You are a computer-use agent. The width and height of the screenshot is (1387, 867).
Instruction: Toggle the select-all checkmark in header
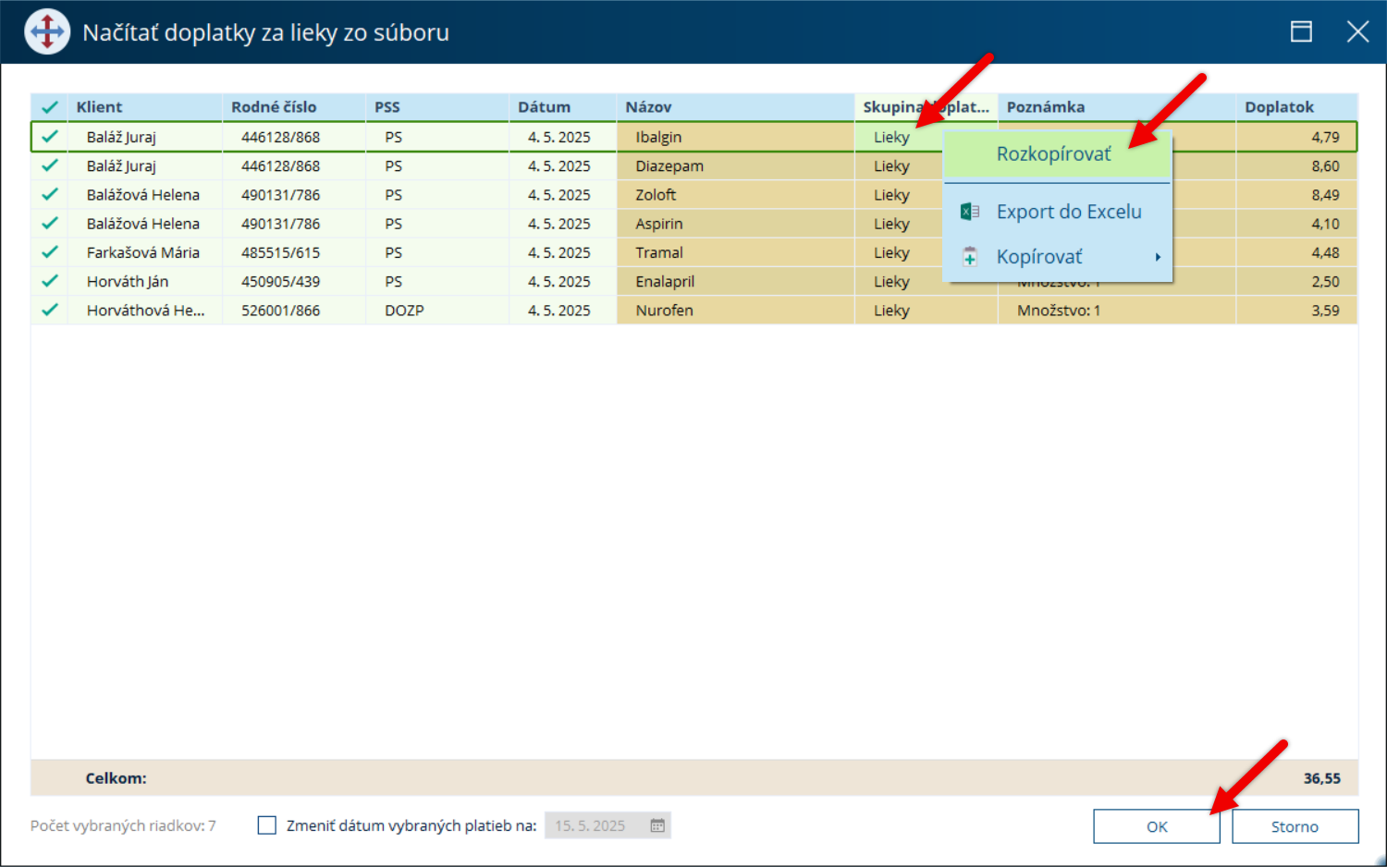pyautogui.click(x=49, y=107)
